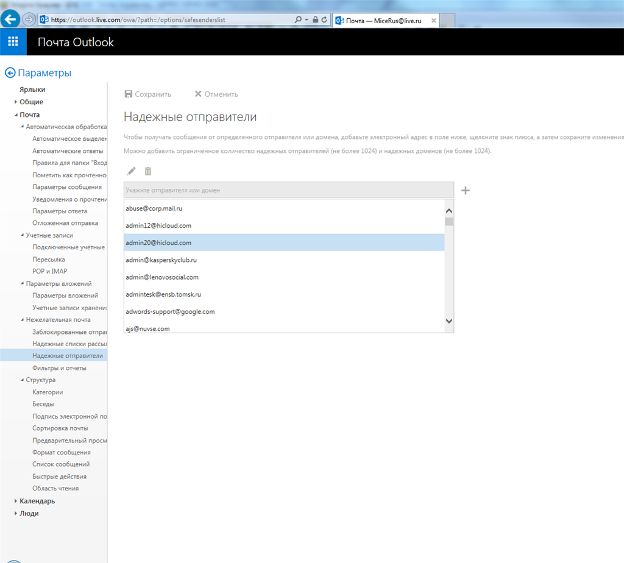This screenshot has height=563, width=624.
Task: Click the refresh icon in address bar
Action: (x=324, y=19)
